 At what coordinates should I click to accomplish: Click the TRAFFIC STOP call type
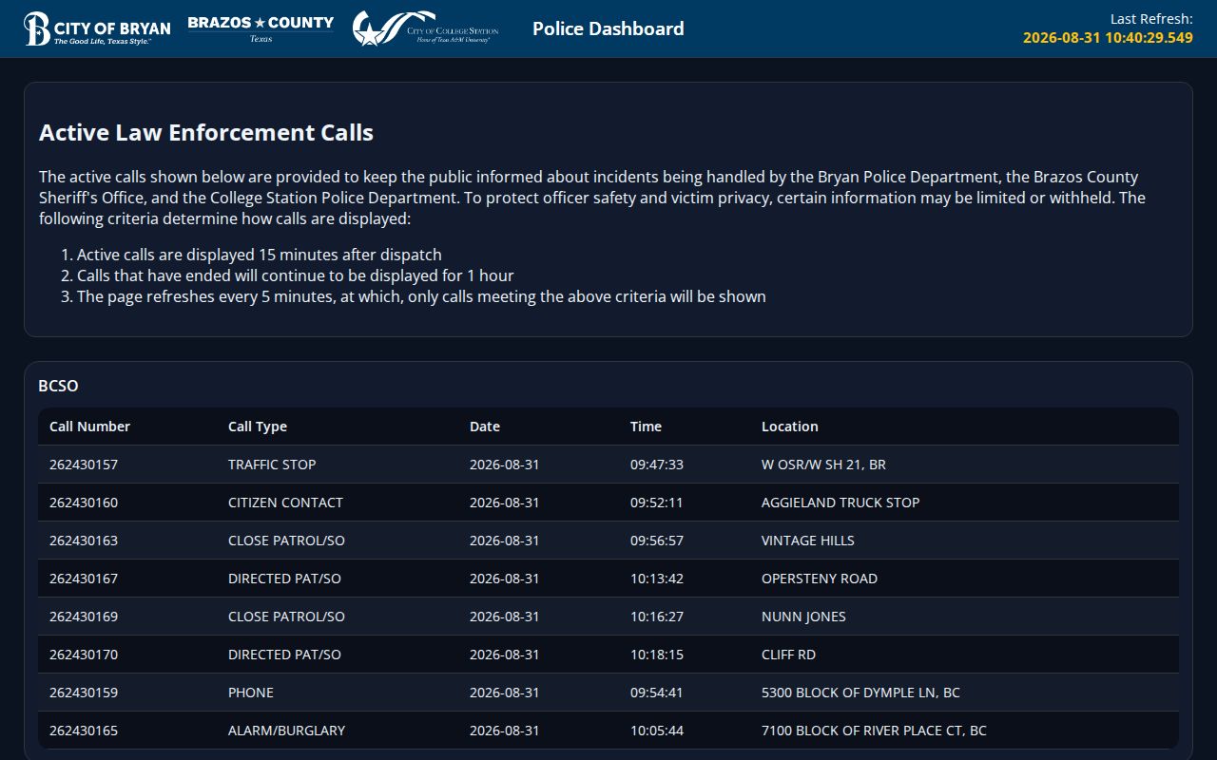point(272,465)
